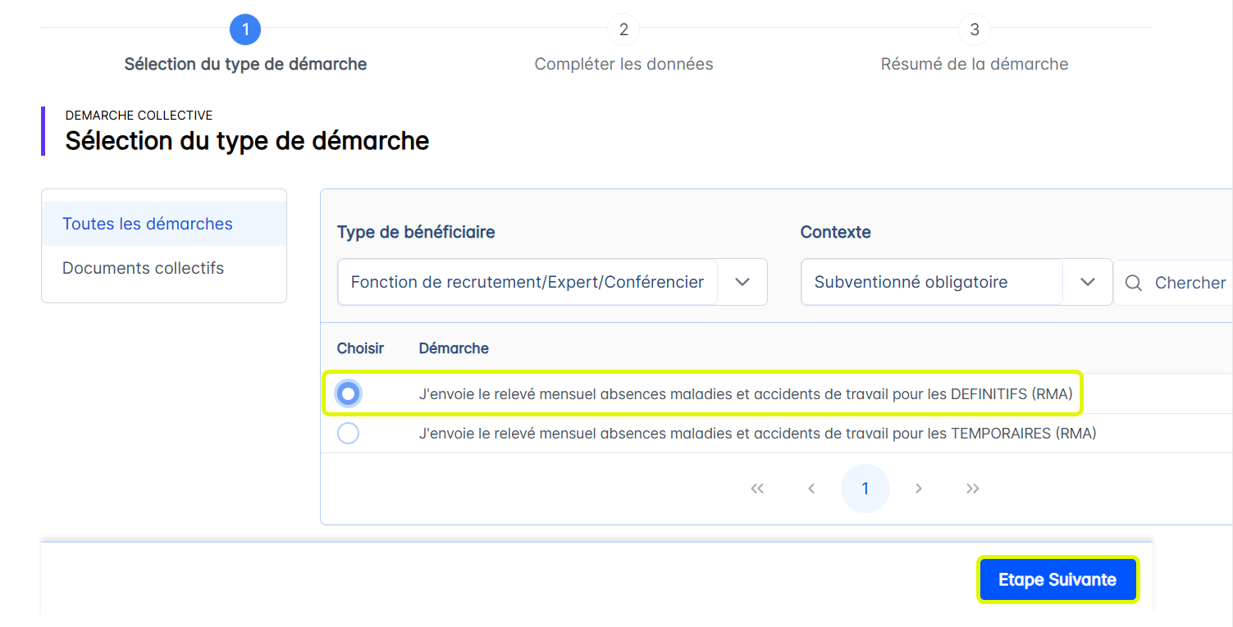The image size is (1233, 627).
Task: Select the TEMPORAIRES (RMA) radio button
Action: 349,434
